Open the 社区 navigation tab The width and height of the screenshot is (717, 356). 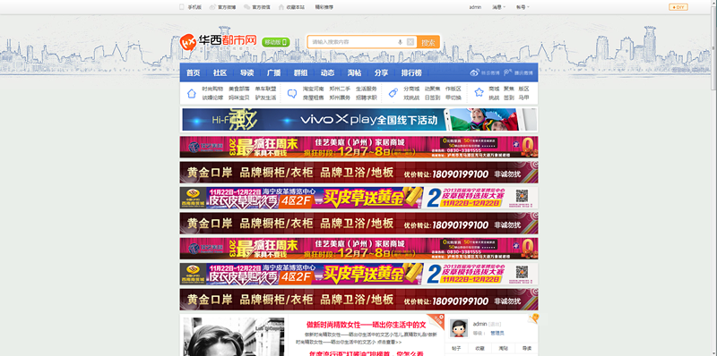click(x=220, y=72)
